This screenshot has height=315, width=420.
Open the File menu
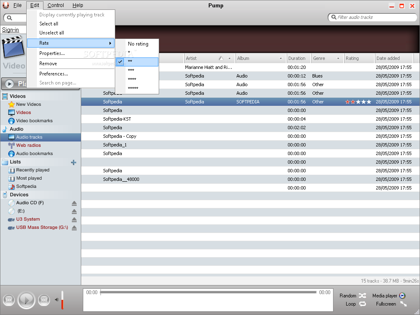pyautogui.click(x=17, y=5)
